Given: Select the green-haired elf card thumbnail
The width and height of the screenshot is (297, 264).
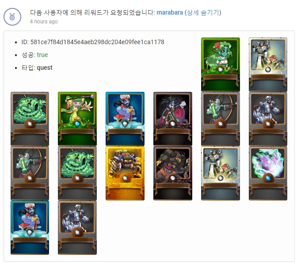Looking at the screenshot, I should 221,64.
